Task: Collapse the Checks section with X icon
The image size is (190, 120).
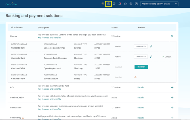Action: (x=172, y=36)
